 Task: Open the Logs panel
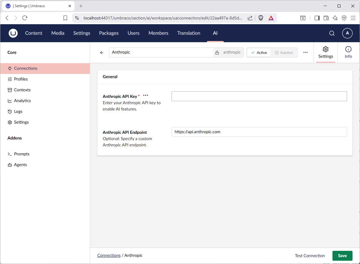pyautogui.click(x=18, y=111)
